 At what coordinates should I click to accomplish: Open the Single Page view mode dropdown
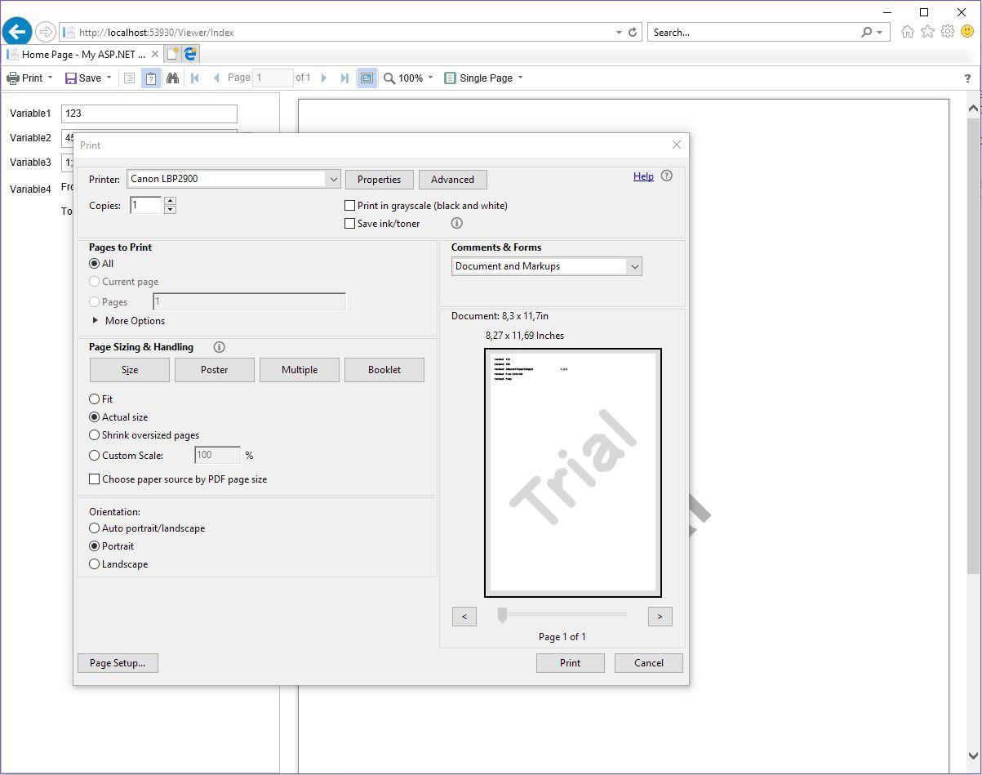(484, 78)
